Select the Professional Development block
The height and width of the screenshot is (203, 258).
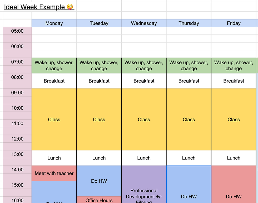coord(144,184)
